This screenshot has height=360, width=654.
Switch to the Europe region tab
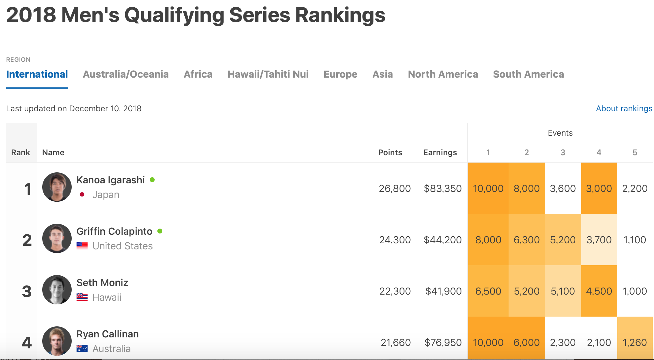pos(340,74)
